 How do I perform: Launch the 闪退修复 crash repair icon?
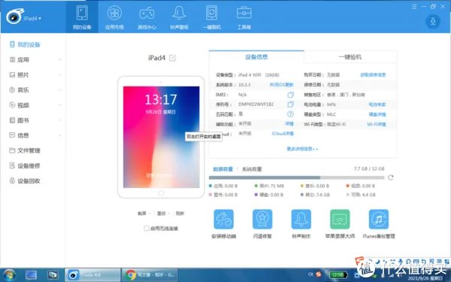click(262, 220)
